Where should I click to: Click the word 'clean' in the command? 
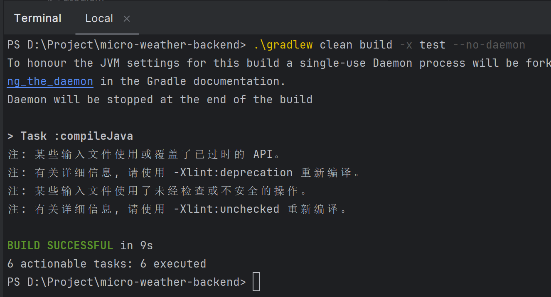point(336,45)
